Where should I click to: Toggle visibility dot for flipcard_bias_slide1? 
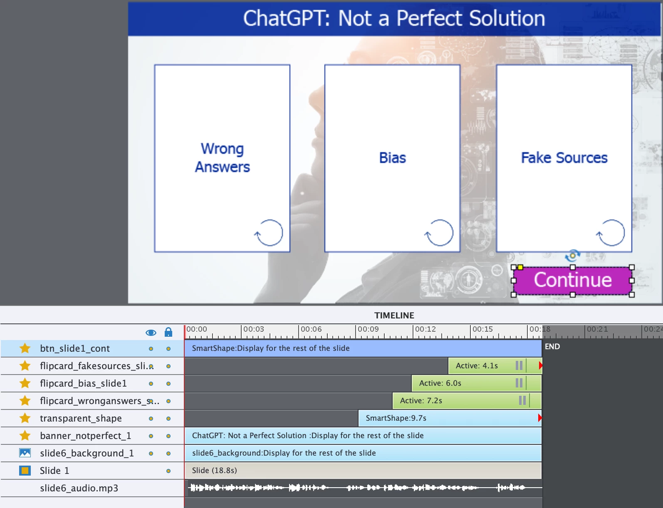pyautogui.click(x=151, y=384)
